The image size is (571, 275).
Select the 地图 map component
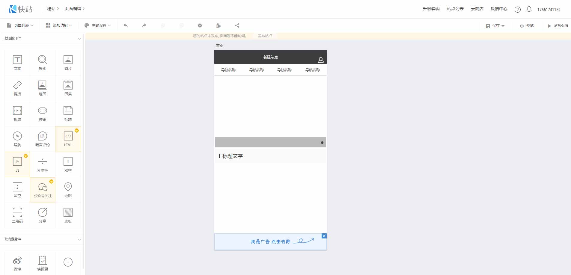[x=68, y=190]
